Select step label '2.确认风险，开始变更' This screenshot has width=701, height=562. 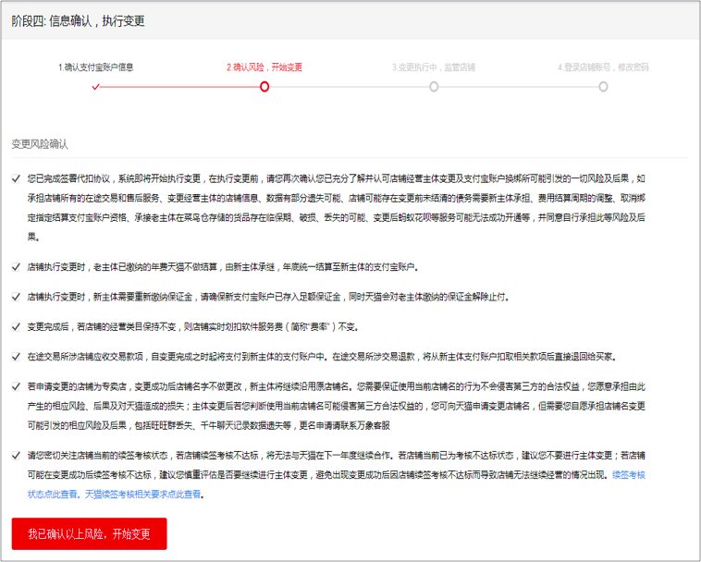pos(264,67)
